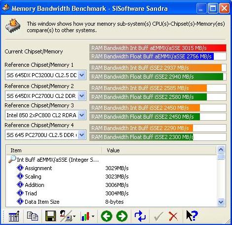This screenshot has width=232, height=225.
Task: Maximize the Sandra benchmark window
Action: pos(213,8)
